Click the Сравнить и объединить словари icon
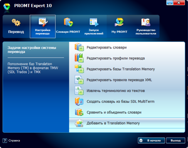 [79, 112]
